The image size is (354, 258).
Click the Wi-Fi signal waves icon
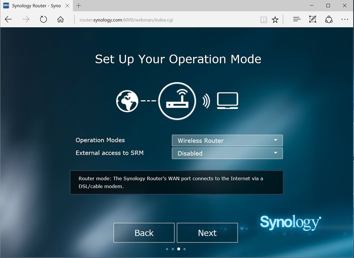(206, 100)
